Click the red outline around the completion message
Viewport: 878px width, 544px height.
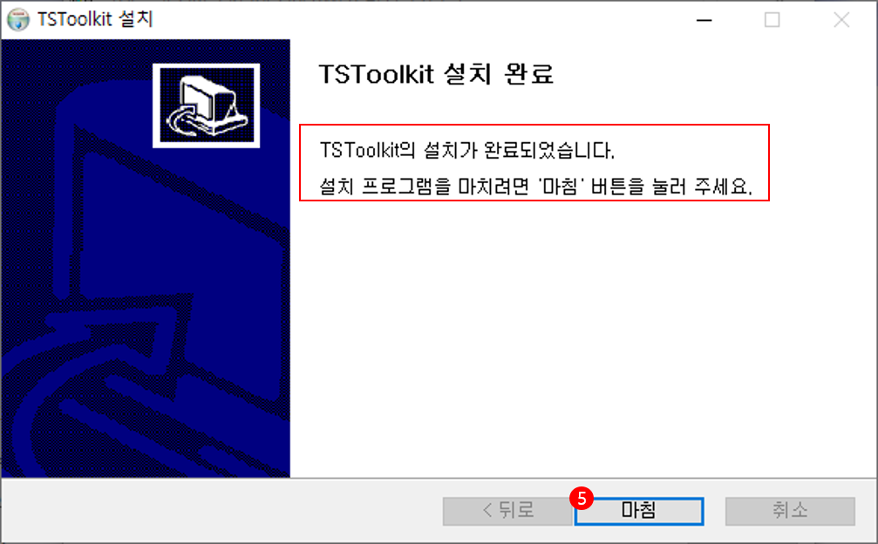534,126
